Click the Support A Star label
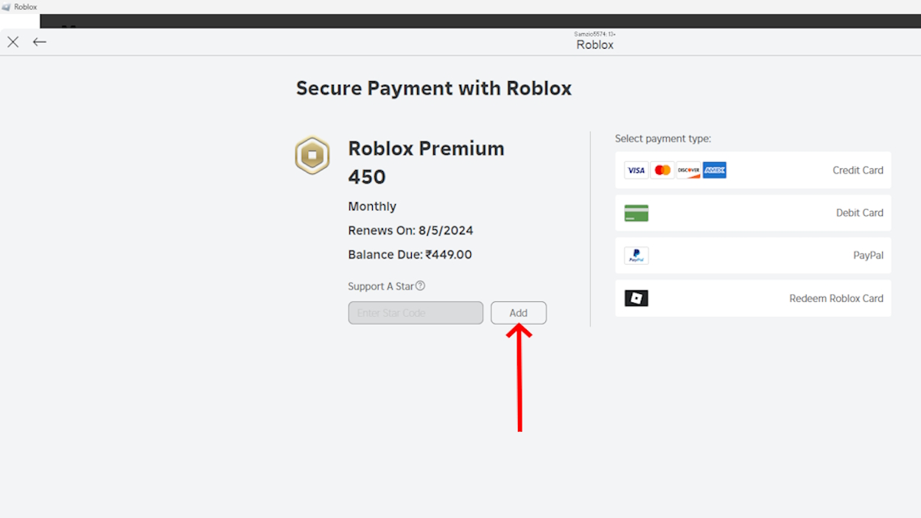 [x=381, y=286]
